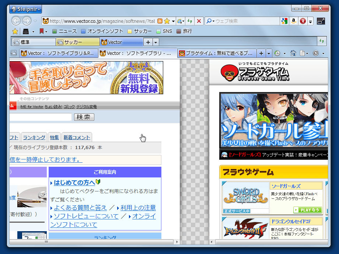Open the rendering engine switch button (IE icon)
This screenshot has height=254, width=339.
pos(181,21)
